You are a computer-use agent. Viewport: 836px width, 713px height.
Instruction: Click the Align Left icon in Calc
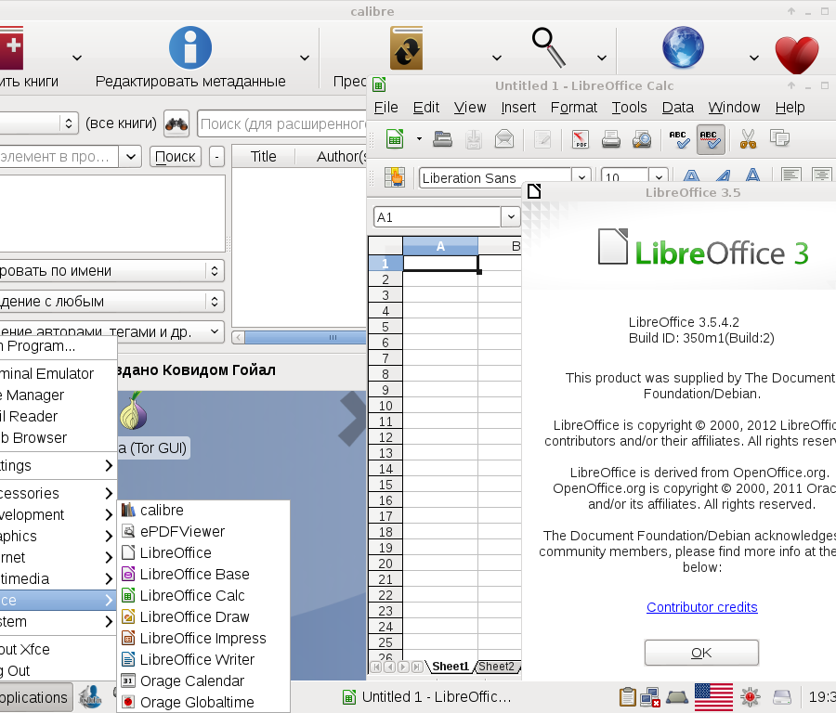[x=790, y=175]
